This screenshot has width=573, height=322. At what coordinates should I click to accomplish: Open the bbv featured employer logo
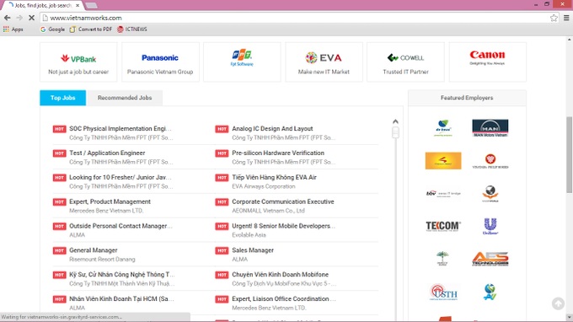point(443,193)
